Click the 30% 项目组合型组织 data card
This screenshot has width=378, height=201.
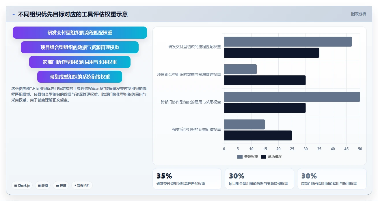[x=259, y=179]
